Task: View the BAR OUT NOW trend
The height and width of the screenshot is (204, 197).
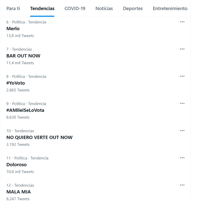Action: [x=23, y=56]
